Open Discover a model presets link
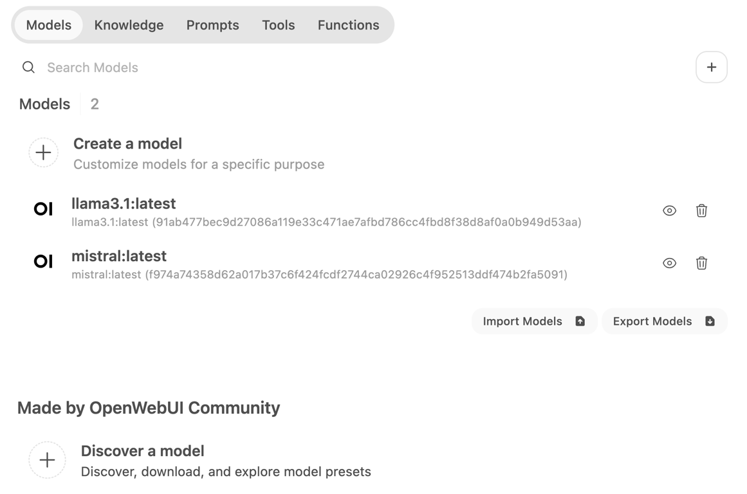Image resolution: width=747 pixels, height=494 pixels. pyautogui.click(x=142, y=451)
